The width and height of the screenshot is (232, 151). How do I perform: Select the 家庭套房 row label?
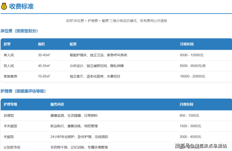tap(11, 76)
